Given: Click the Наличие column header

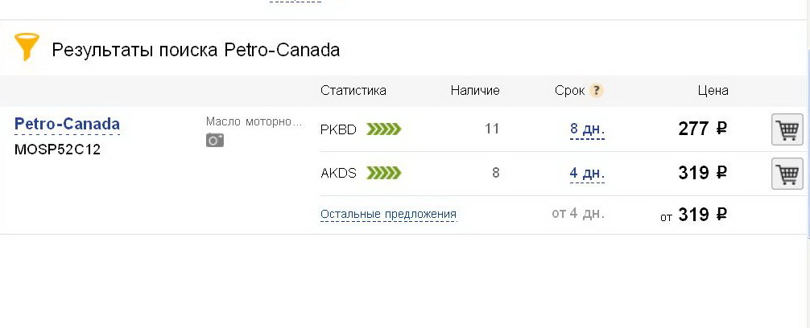Looking at the screenshot, I should (x=475, y=91).
